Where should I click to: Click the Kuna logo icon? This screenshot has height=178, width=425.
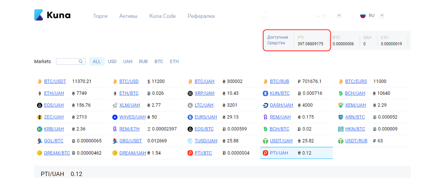coord(39,15)
